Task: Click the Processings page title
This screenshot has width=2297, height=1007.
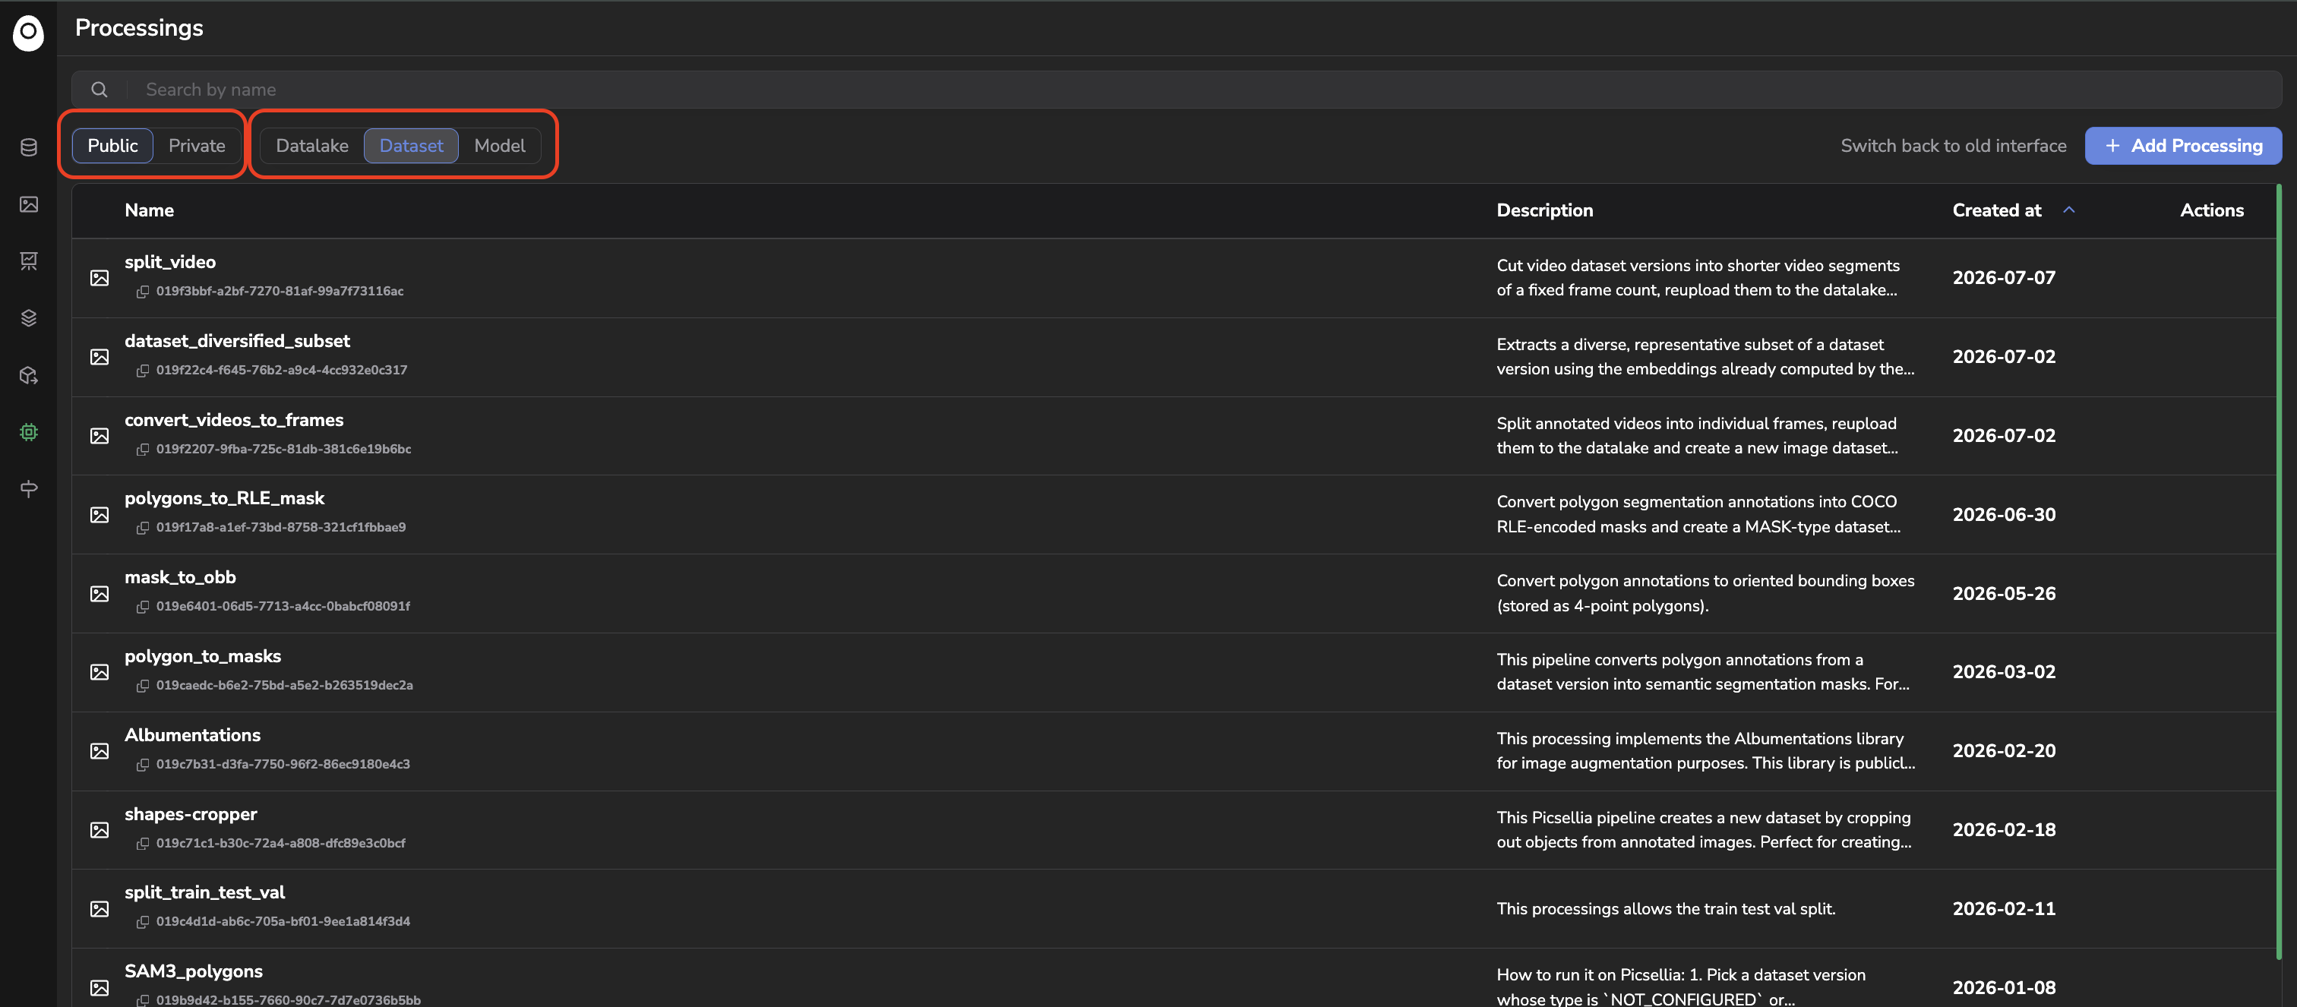Action: 139,27
